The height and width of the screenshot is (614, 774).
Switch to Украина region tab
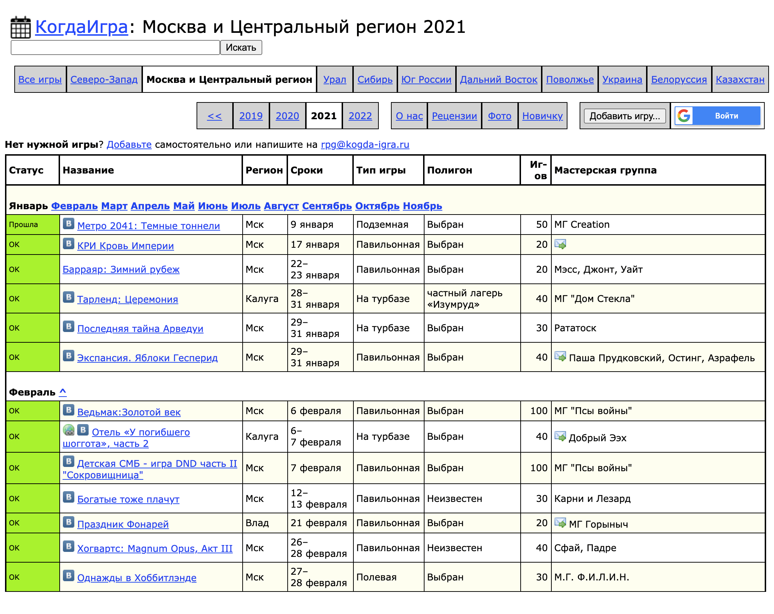[x=622, y=80]
